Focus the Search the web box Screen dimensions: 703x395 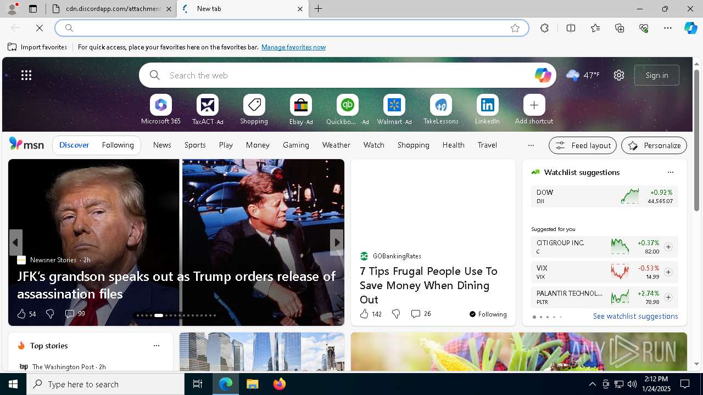click(x=347, y=75)
